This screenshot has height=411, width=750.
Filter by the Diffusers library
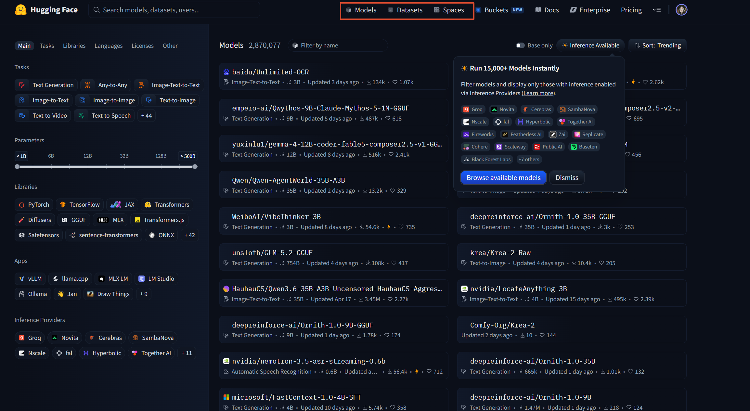pyautogui.click(x=35, y=220)
